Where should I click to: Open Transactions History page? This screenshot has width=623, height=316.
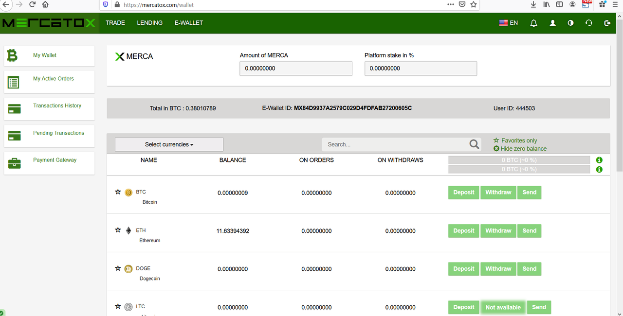click(49, 109)
